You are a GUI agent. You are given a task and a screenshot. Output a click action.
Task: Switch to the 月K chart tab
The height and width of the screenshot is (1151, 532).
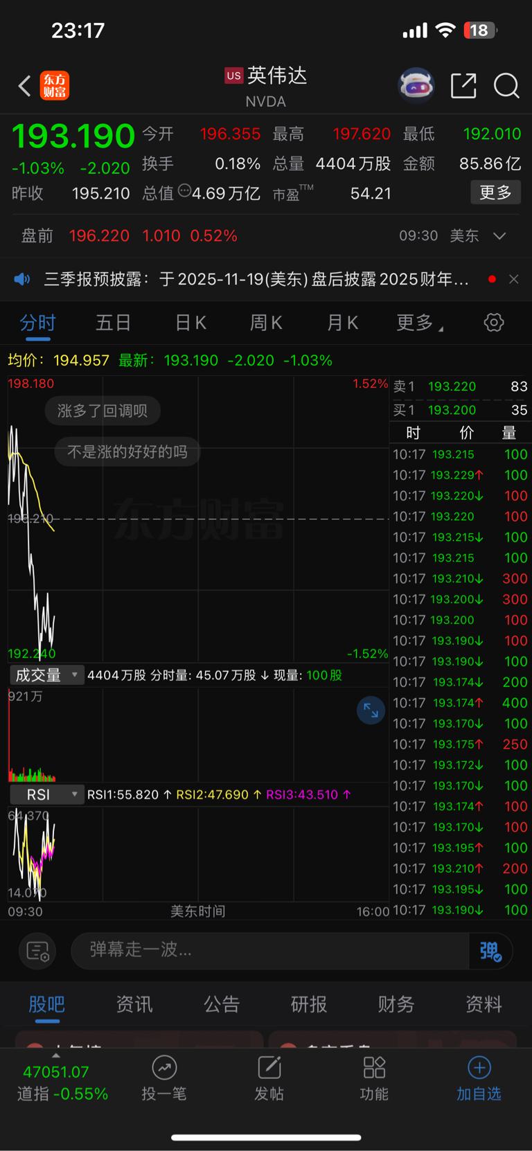342,323
